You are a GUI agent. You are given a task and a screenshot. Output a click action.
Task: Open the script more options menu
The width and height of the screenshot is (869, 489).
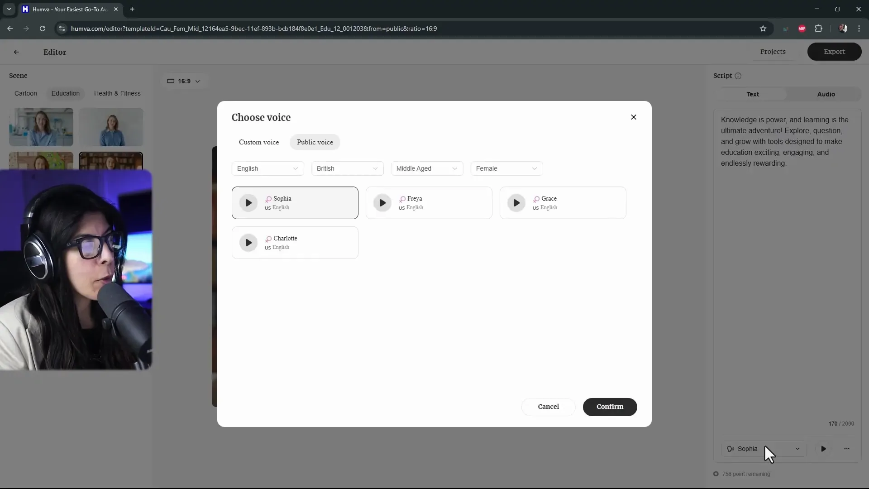coord(847,449)
